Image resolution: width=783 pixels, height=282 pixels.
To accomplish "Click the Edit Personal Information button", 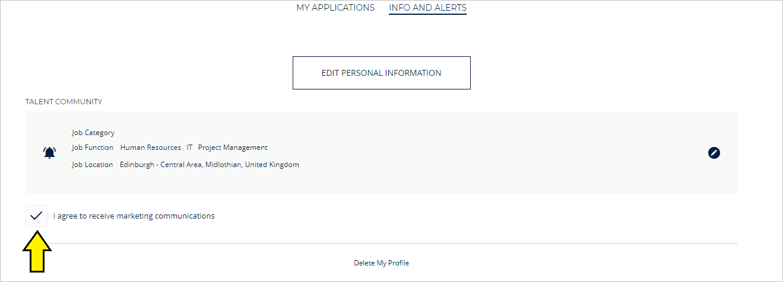I will [381, 73].
